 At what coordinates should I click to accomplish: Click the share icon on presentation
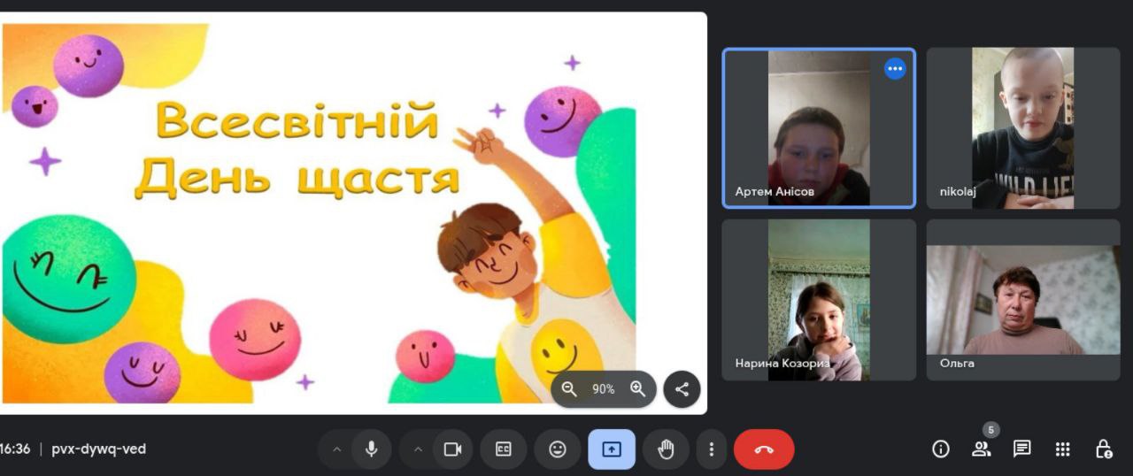point(682,389)
